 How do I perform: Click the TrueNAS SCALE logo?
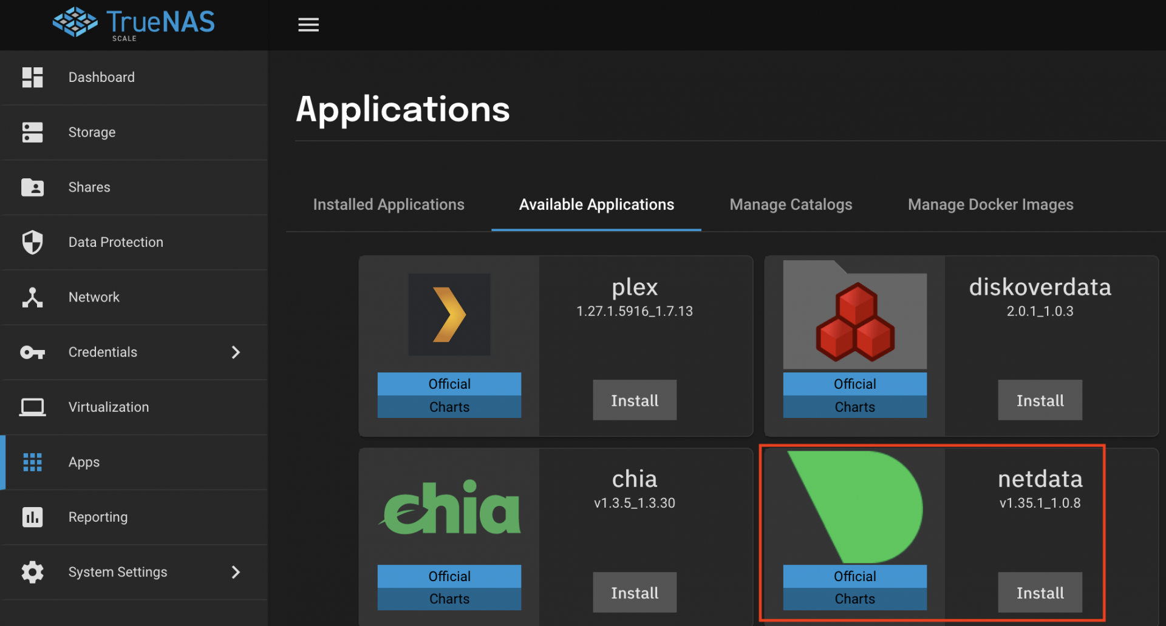(x=134, y=24)
